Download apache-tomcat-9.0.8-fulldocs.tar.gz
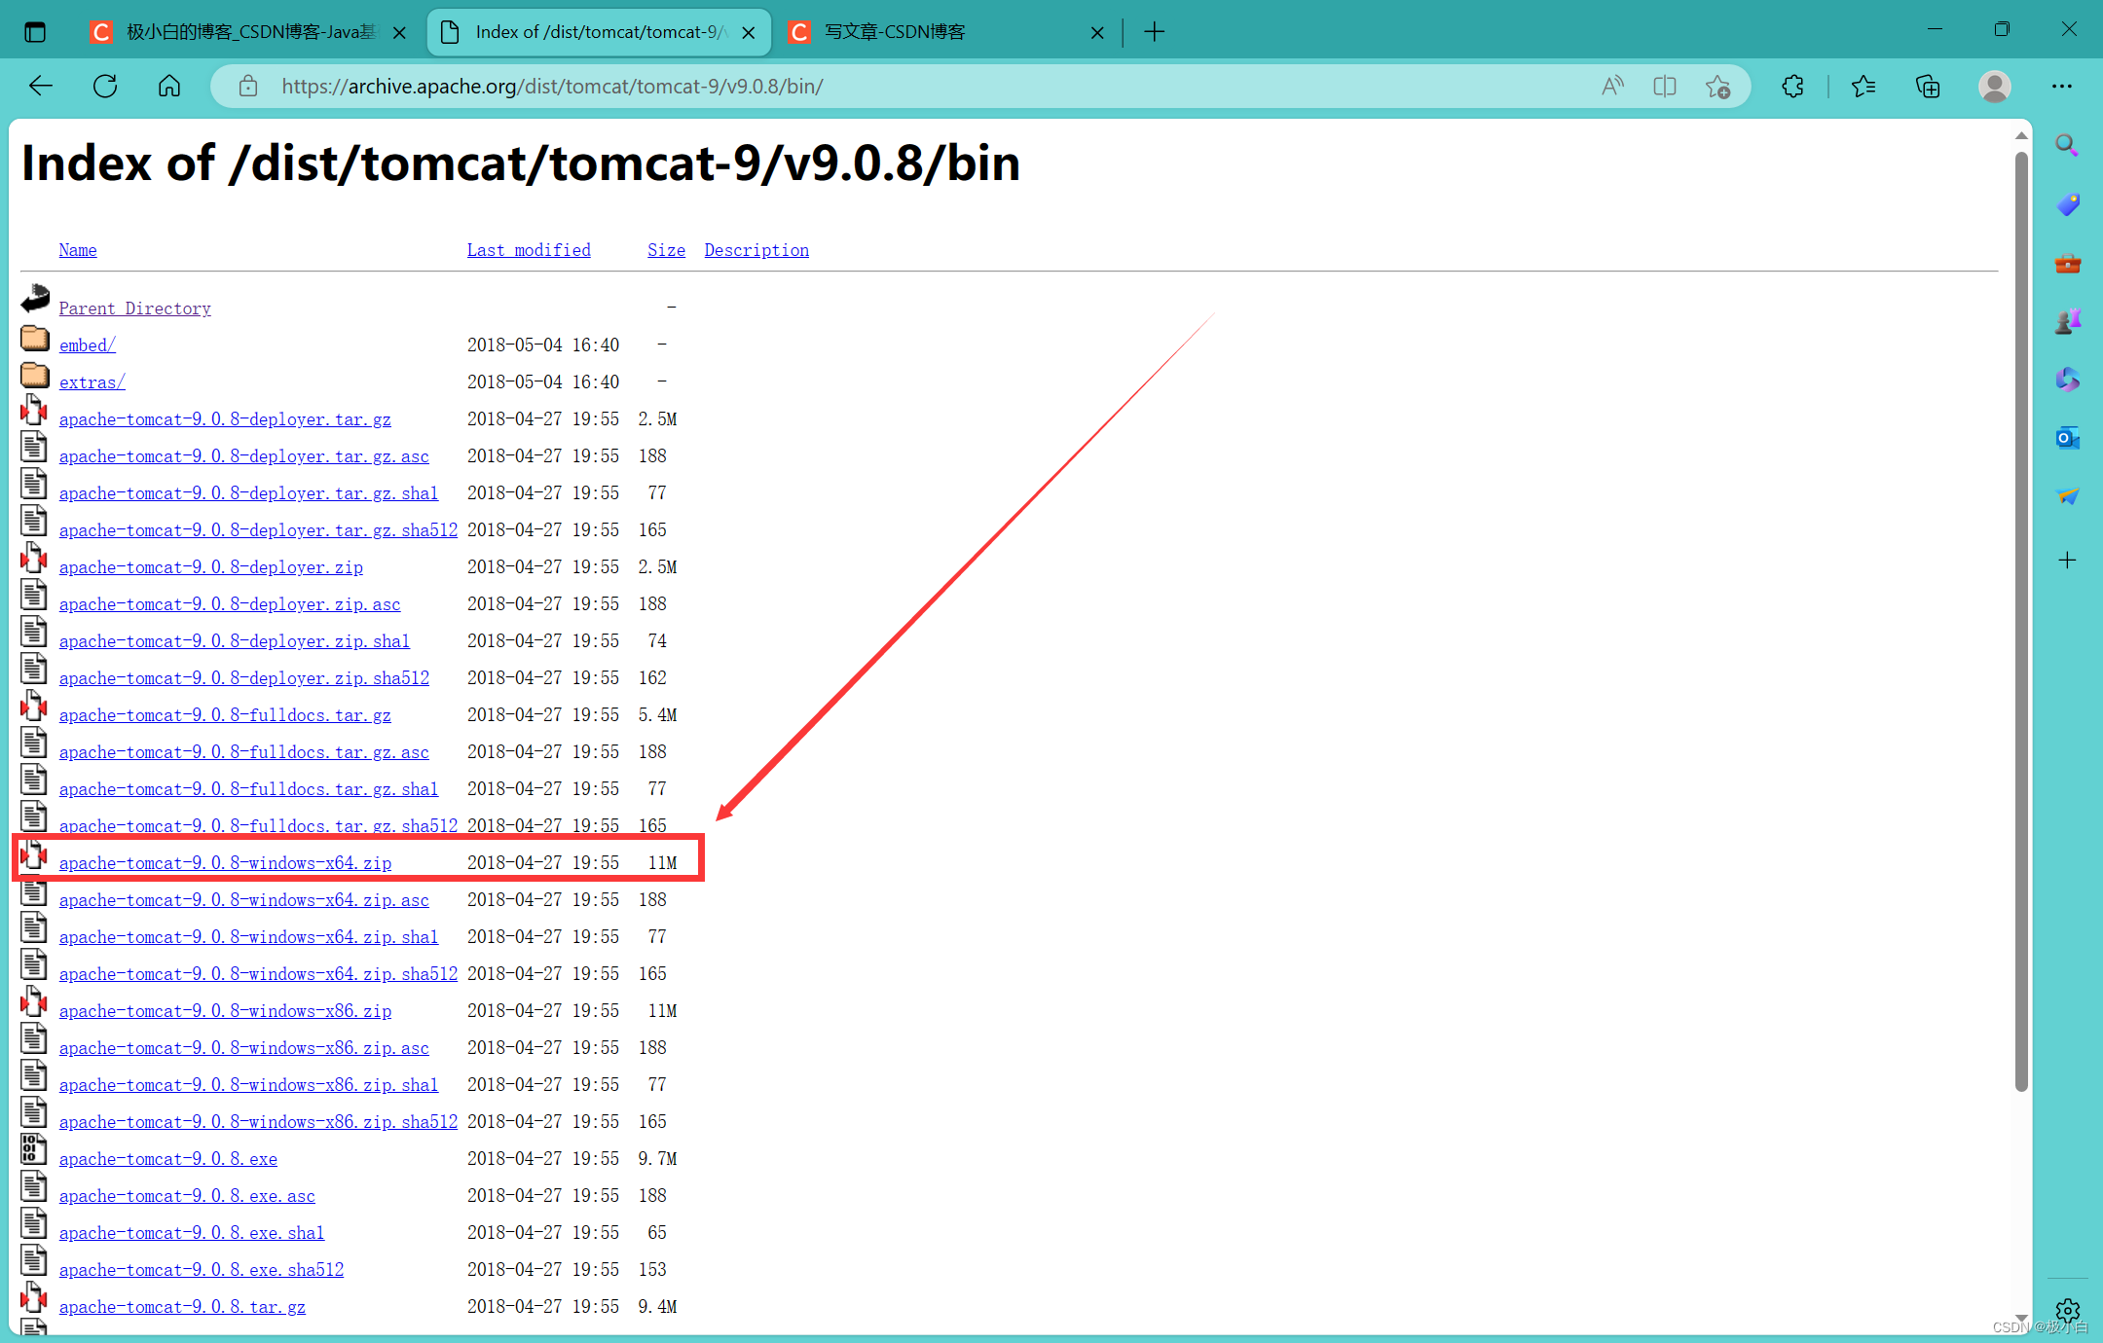The width and height of the screenshot is (2103, 1343). click(x=225, y=715)
